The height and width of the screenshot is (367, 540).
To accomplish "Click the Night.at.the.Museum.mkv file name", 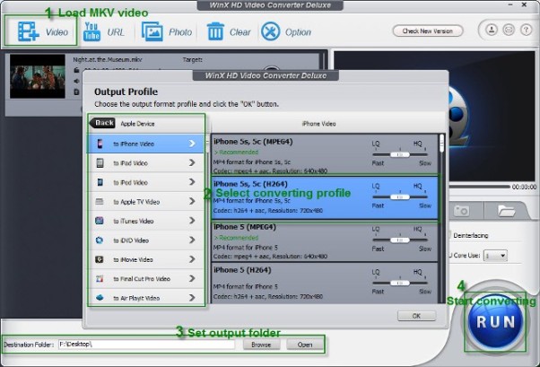I will [x=107, y=59].
